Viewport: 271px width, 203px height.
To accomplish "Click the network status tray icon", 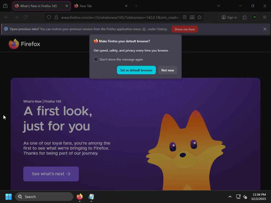I will (238, 197).
